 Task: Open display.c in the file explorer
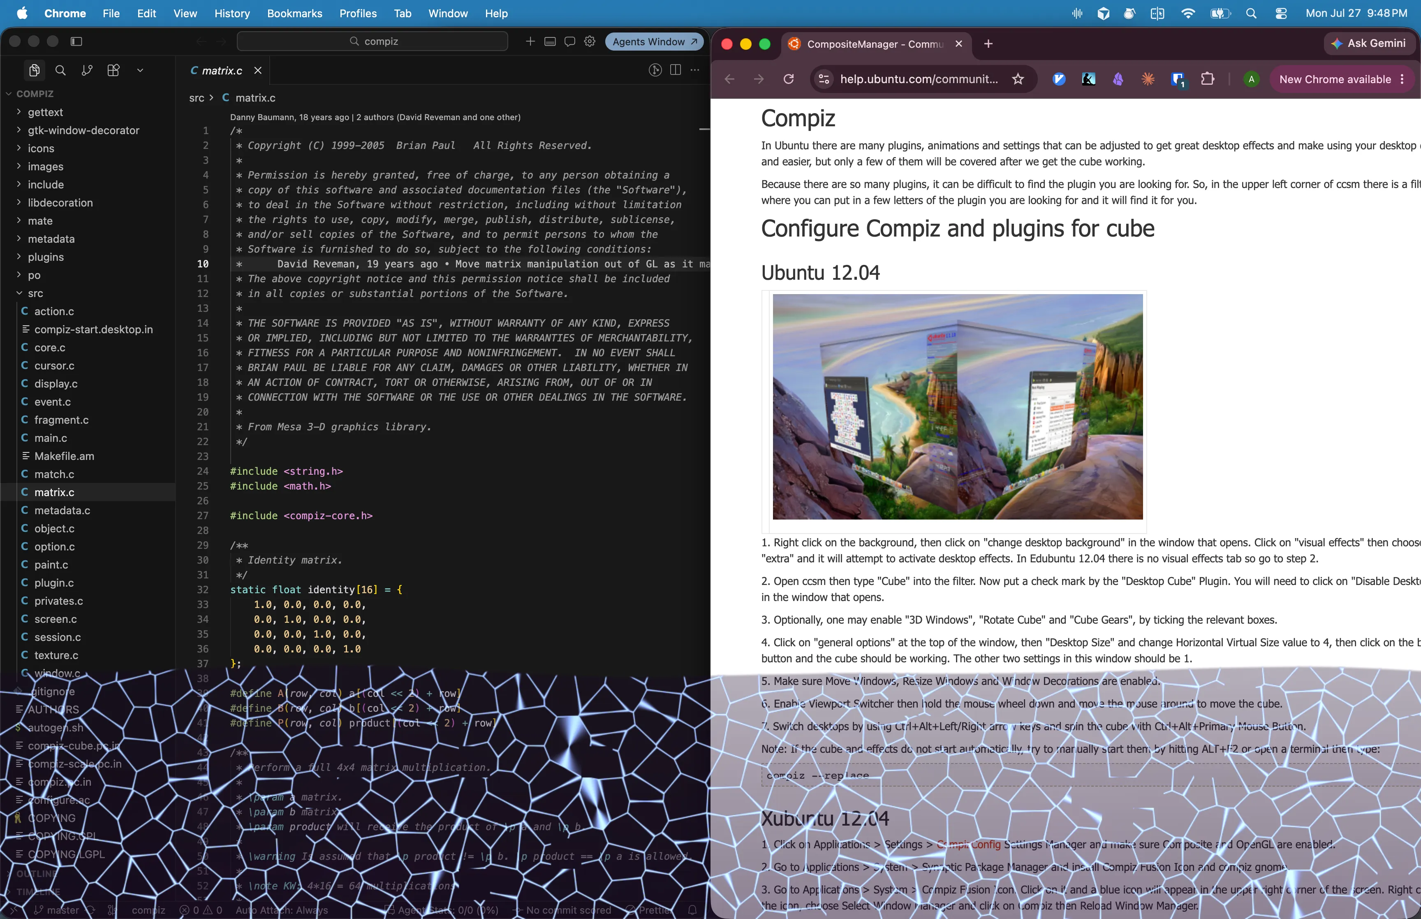89,384
